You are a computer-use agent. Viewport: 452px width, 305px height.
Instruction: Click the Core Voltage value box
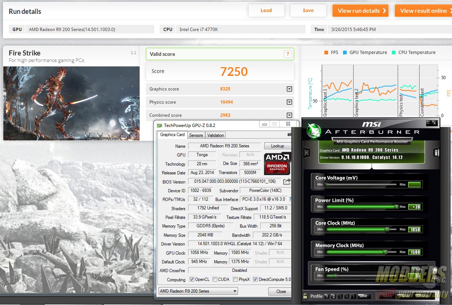[x=414, y=185]
